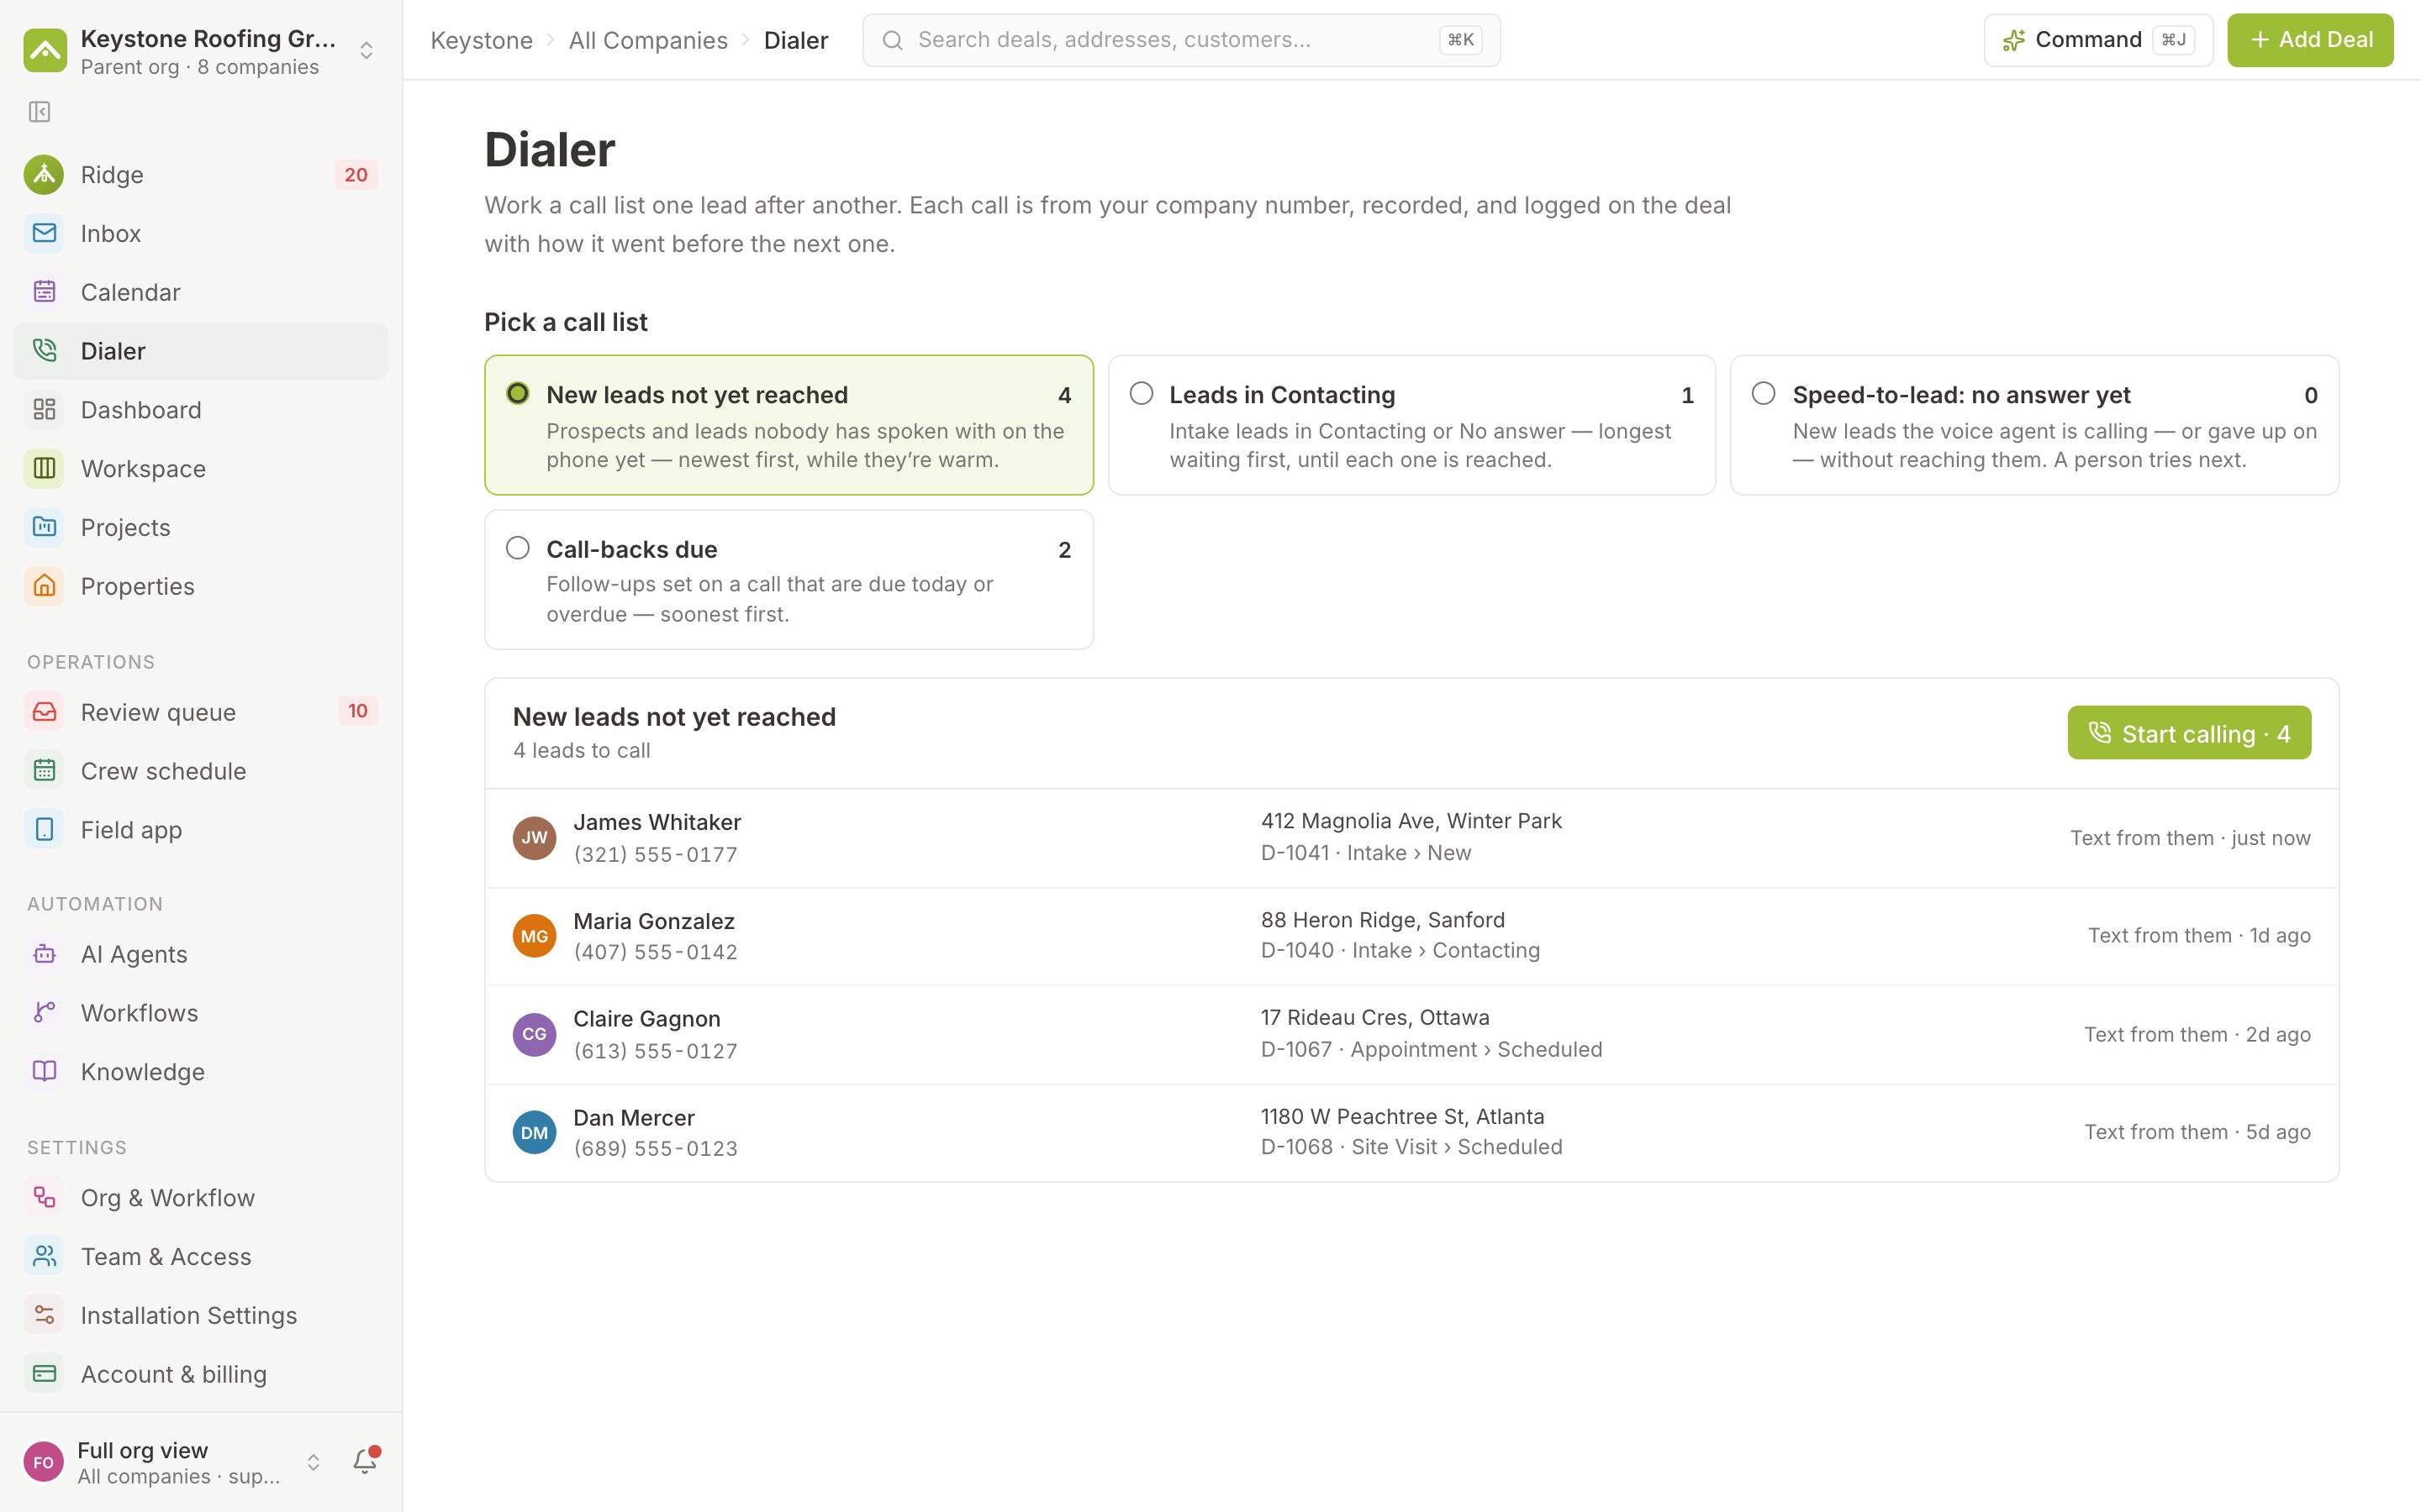Open the Calendar label in sidebar
Screen dimensions: 2421x1512
coord(130,292)
